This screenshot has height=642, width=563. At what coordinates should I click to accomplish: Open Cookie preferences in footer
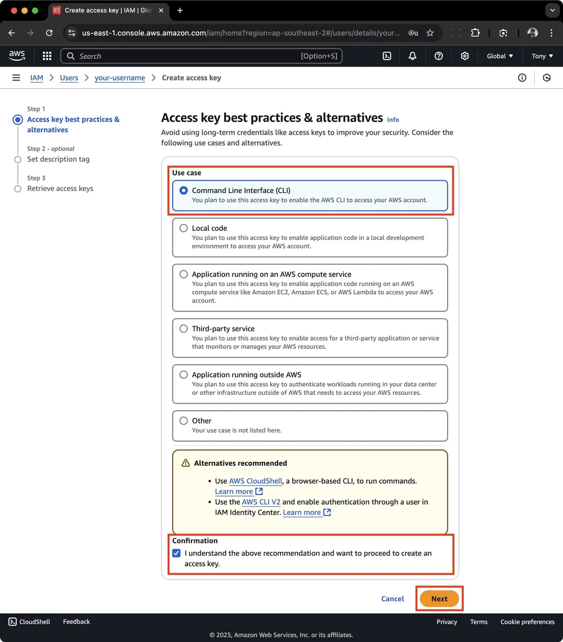click(528, 622)
